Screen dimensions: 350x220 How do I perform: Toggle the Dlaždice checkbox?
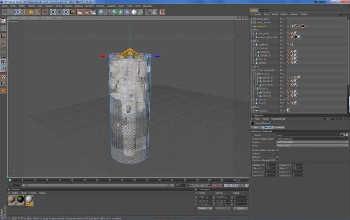click(x=277, y=154)
